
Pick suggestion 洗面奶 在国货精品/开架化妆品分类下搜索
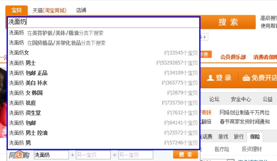[103, 43]
